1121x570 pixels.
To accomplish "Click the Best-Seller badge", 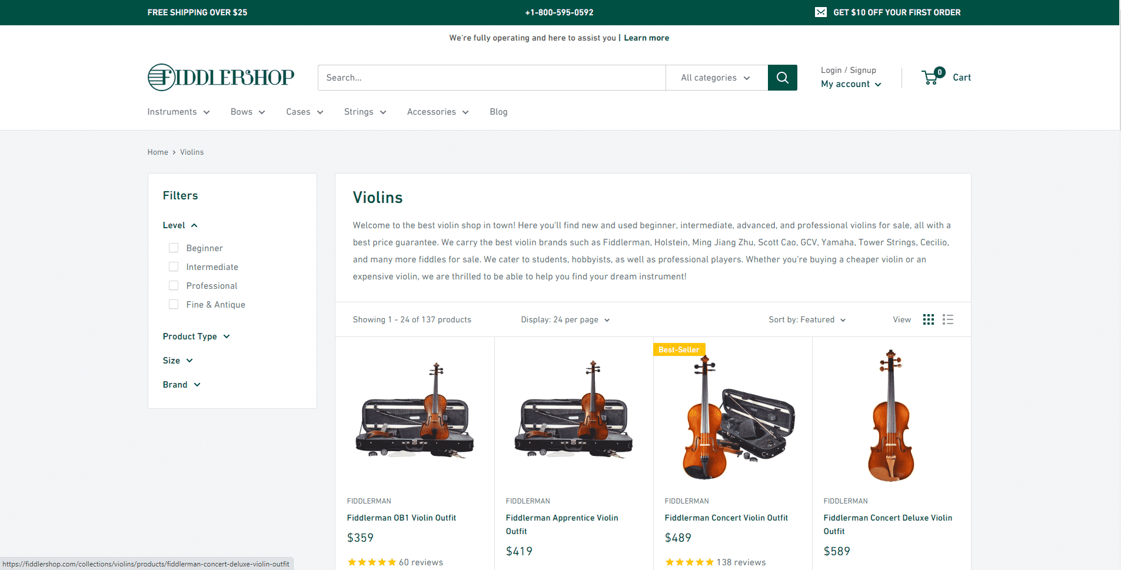I will point(679,349).
